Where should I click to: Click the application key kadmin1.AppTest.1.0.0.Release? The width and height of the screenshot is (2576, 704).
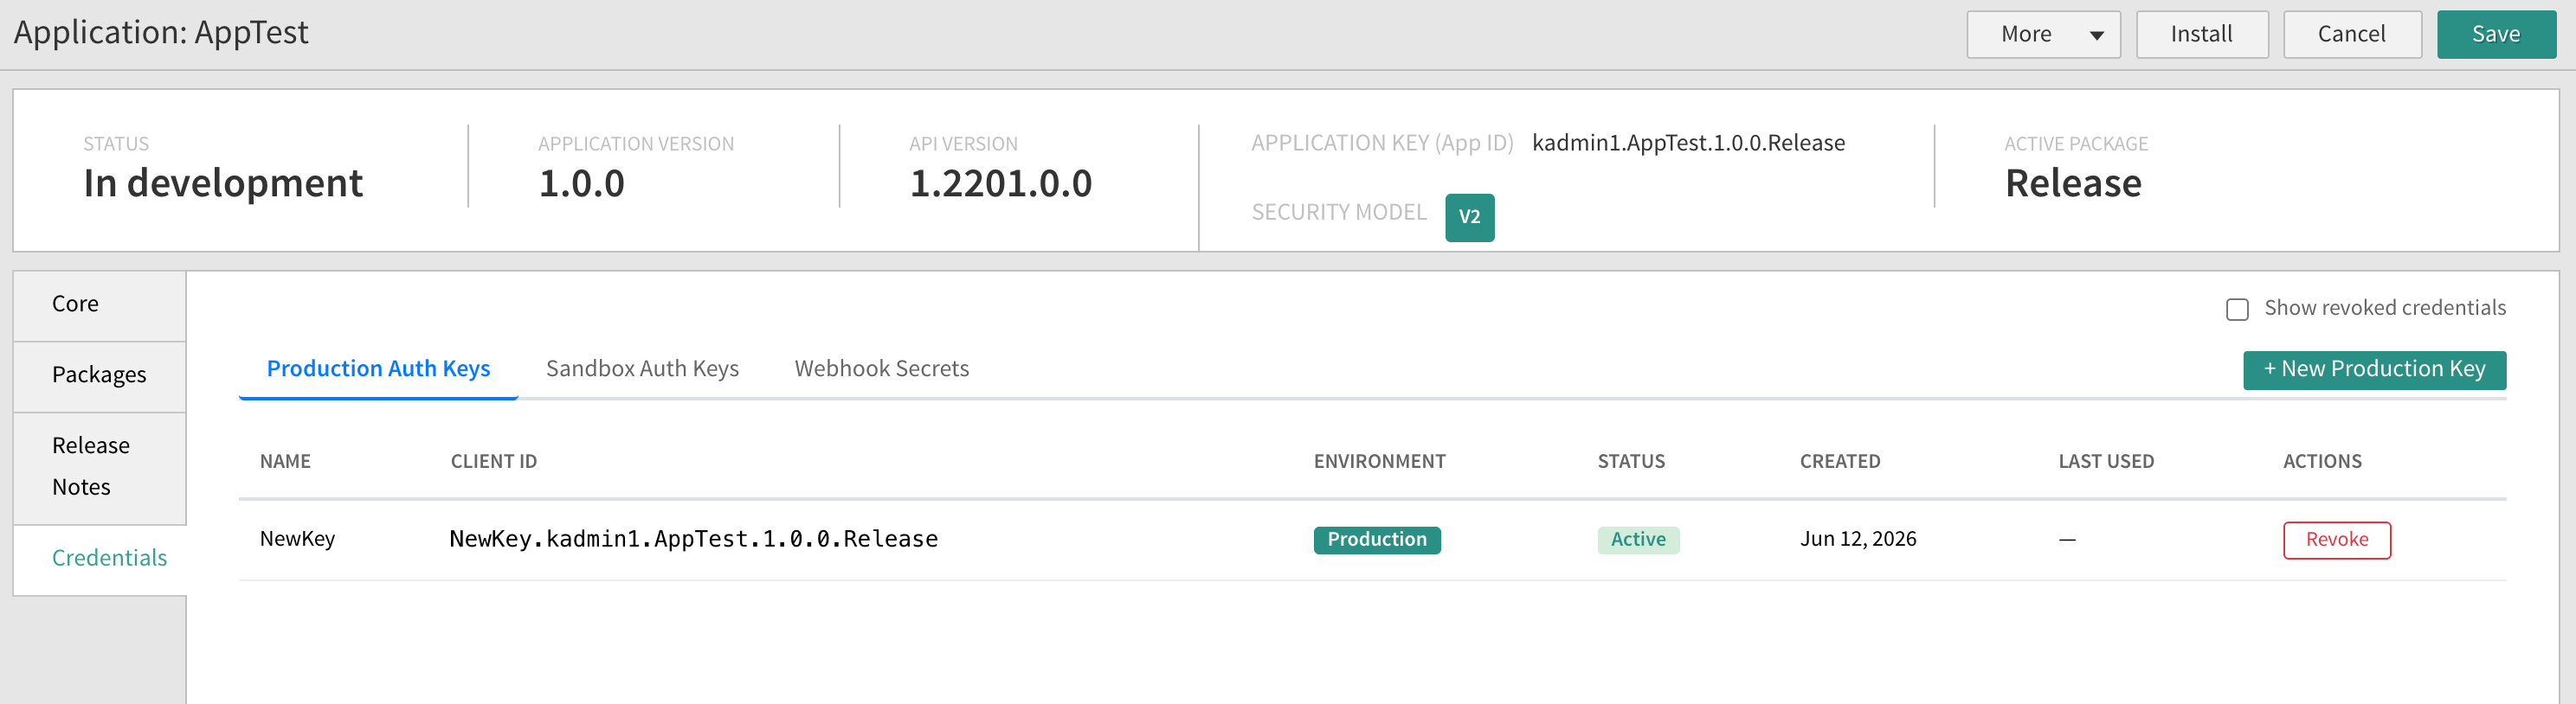1688,143
